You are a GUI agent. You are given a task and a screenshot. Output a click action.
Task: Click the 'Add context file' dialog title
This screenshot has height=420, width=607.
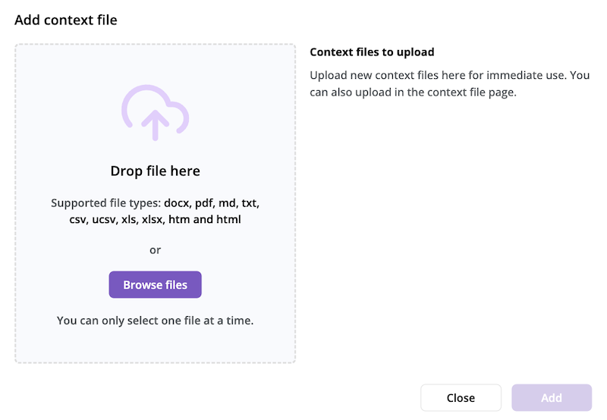coord(66,20)
